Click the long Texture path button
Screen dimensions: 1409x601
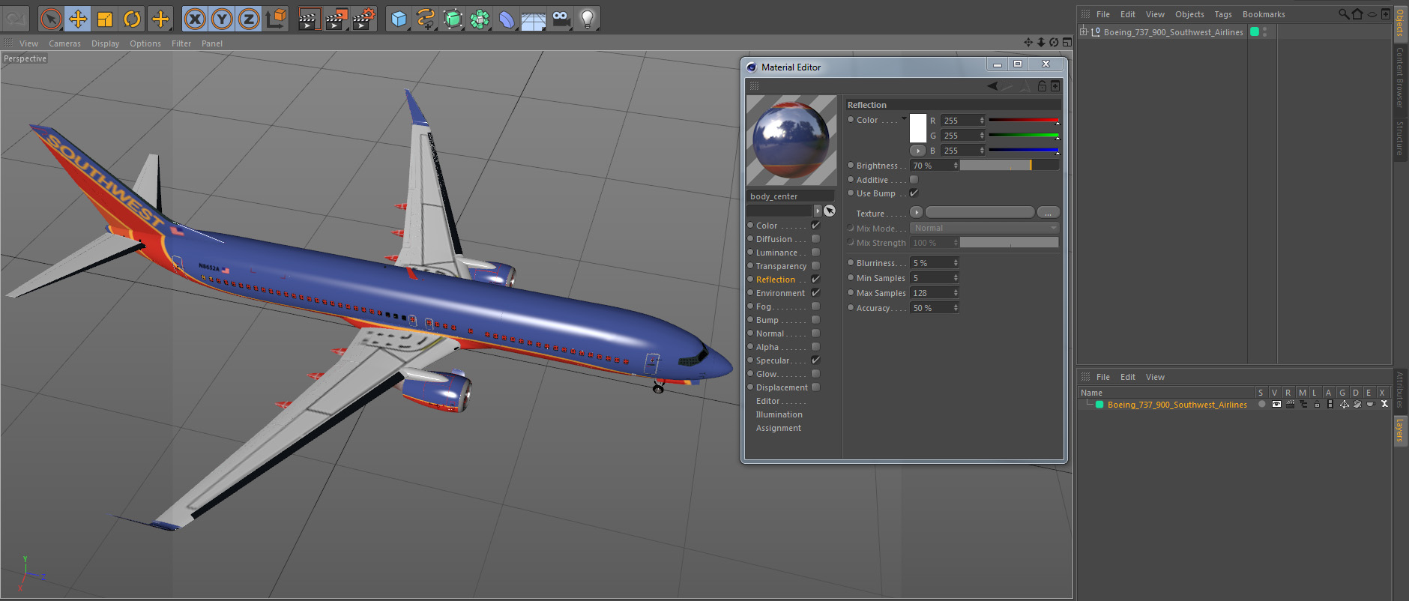(x=980, y=213)
